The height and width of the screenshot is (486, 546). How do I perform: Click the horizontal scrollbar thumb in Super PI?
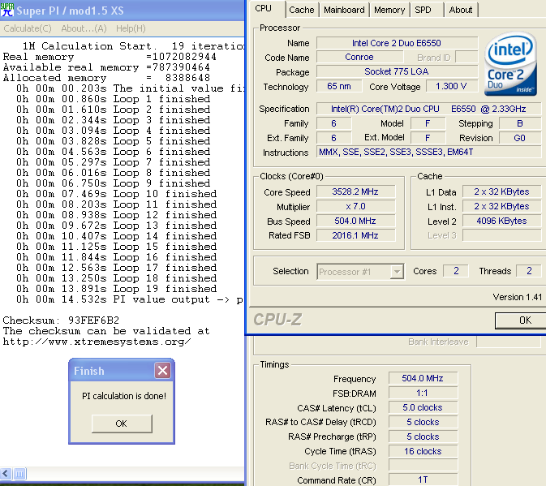[19, 474]
